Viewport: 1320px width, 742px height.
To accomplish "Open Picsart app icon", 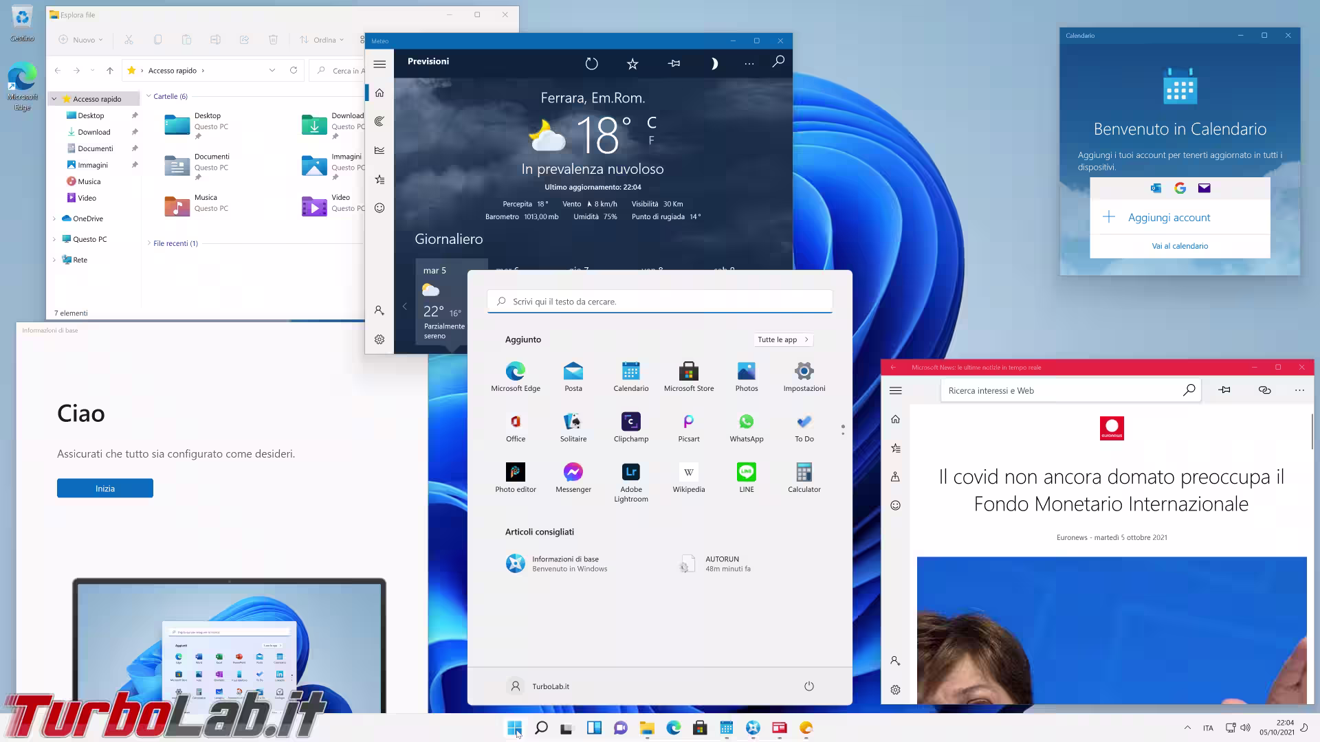I will (x=688, y=427).
